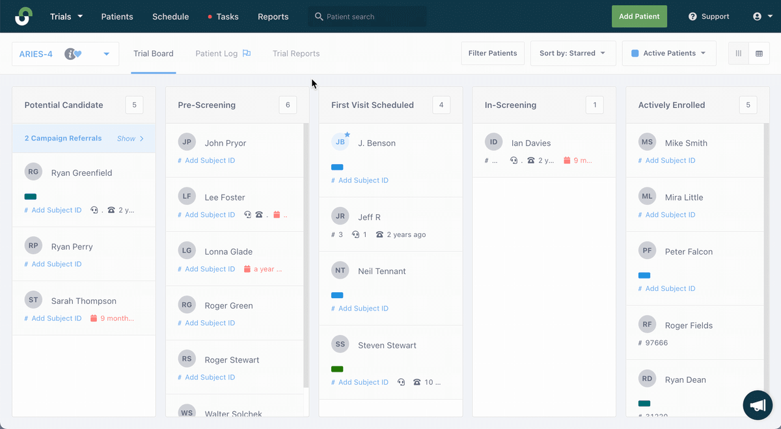781x429 pixels.
Task: Open the Trials dropdown menu
Action: click(66, 16)
